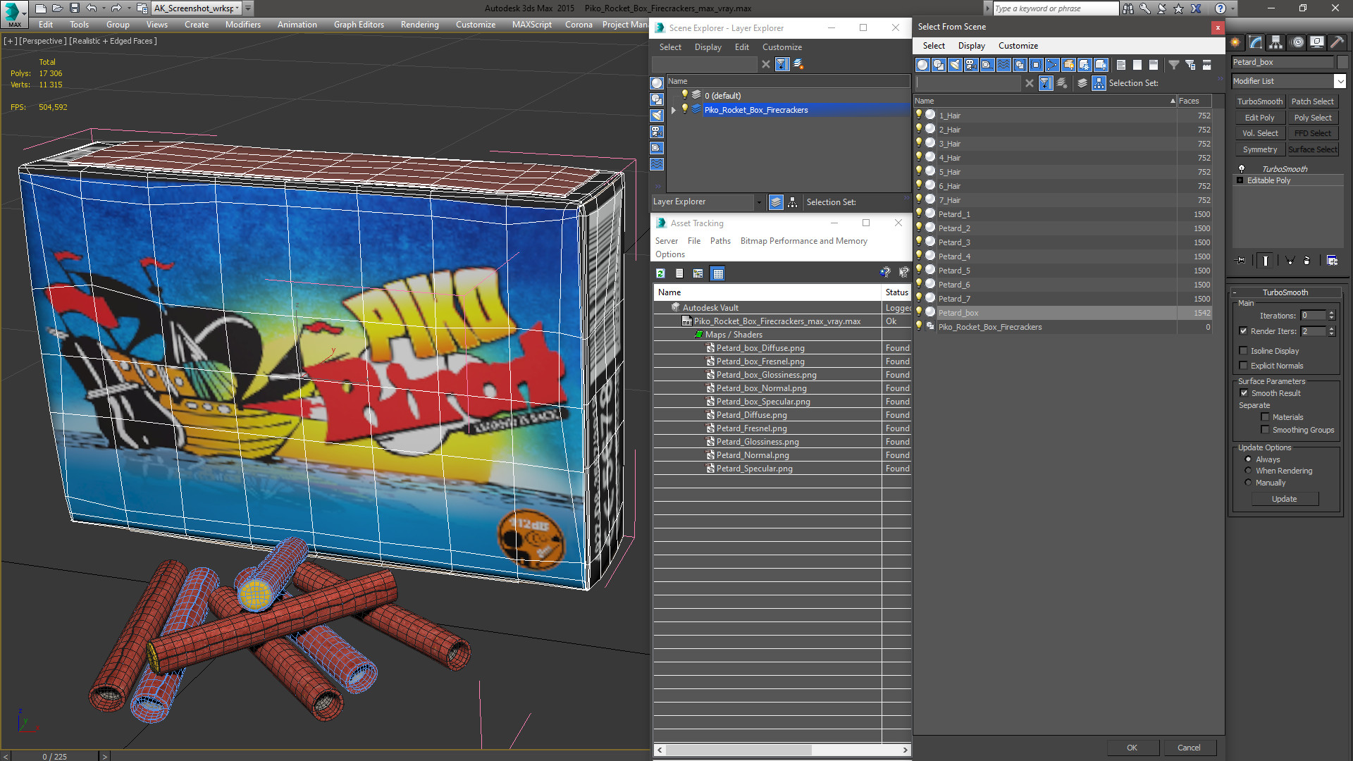1353x761 pixels.
Task: Enable Isoline Display checkbox
Action: [1243, 351]
